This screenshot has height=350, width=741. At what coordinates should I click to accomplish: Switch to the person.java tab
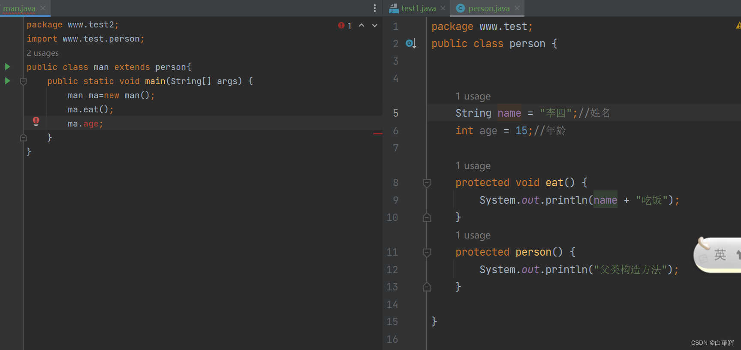(x=489, y=8)
